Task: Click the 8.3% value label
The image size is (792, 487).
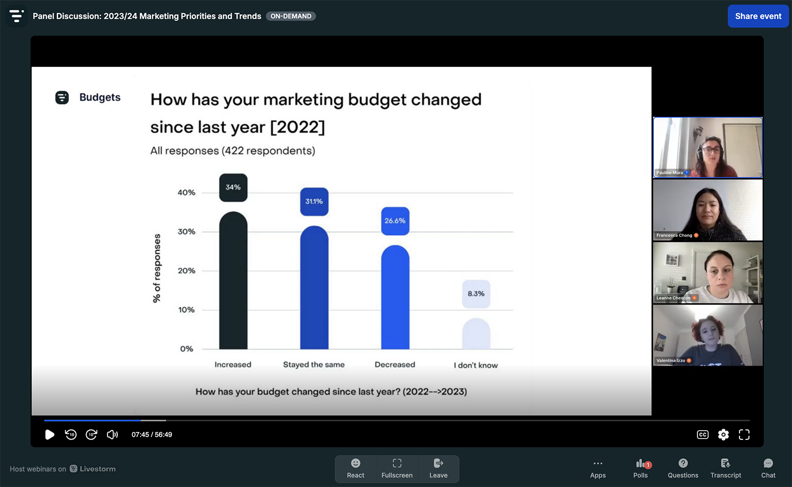Action: coord(476,294)
